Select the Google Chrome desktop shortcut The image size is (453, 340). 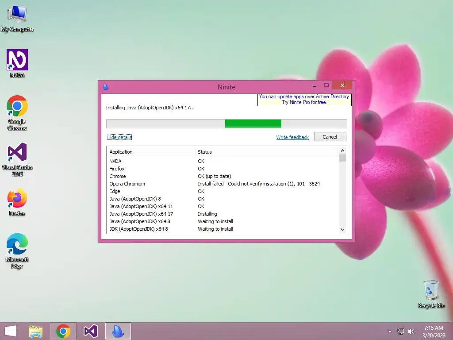click(x=17, y=113)
